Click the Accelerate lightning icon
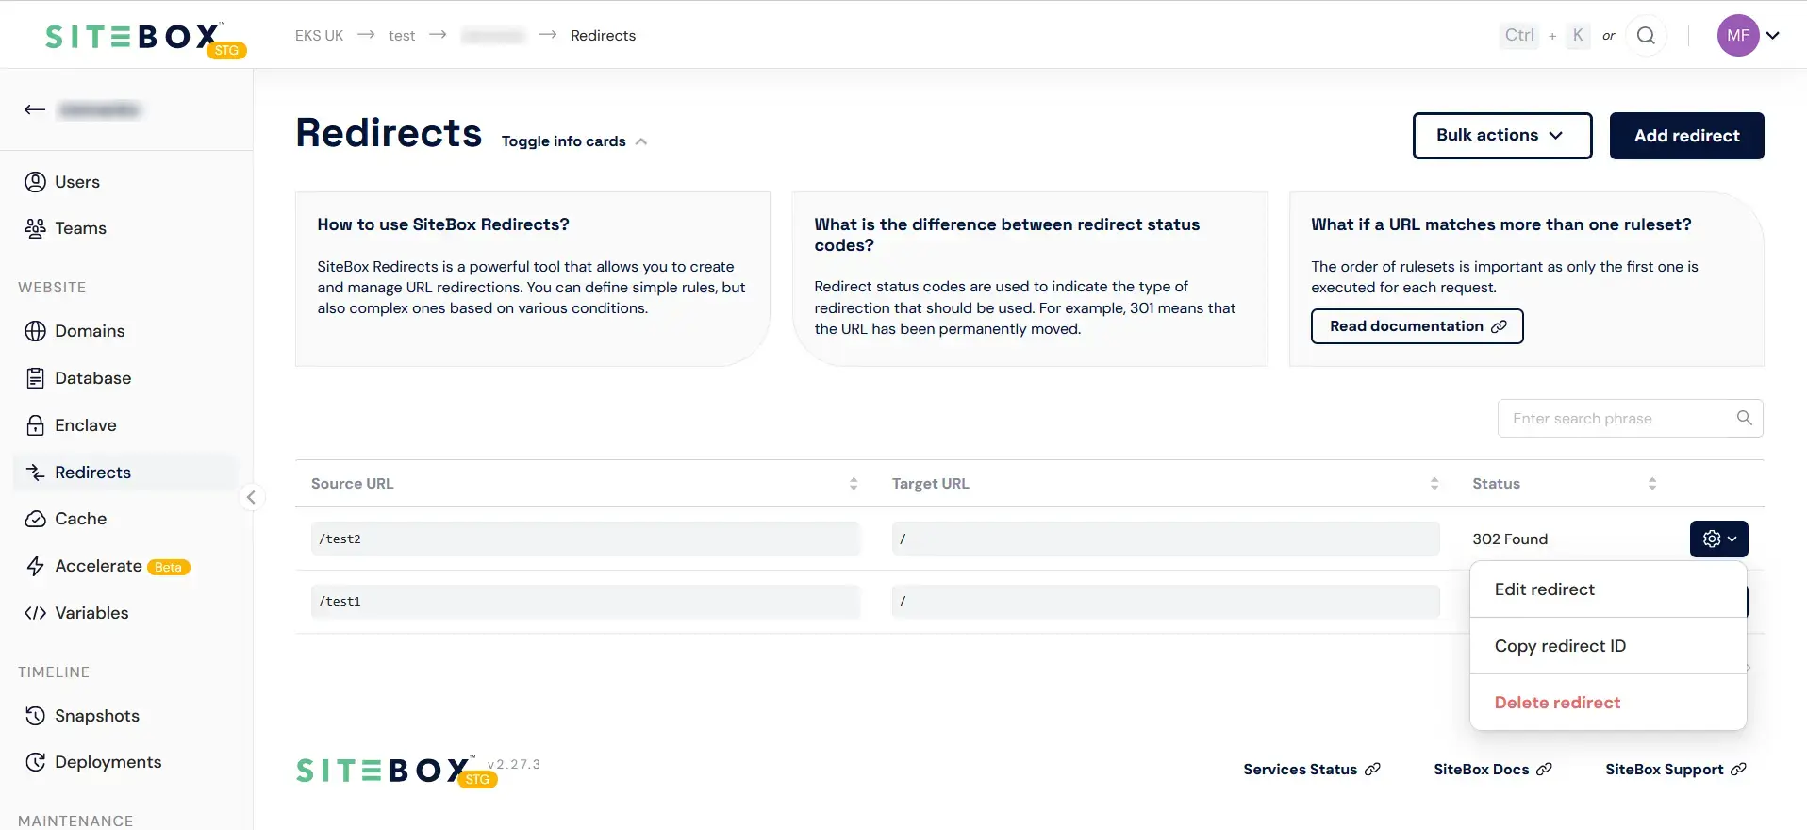This screenshot has width=1807, height=830. pyautogui.click(x=35, y=566)
